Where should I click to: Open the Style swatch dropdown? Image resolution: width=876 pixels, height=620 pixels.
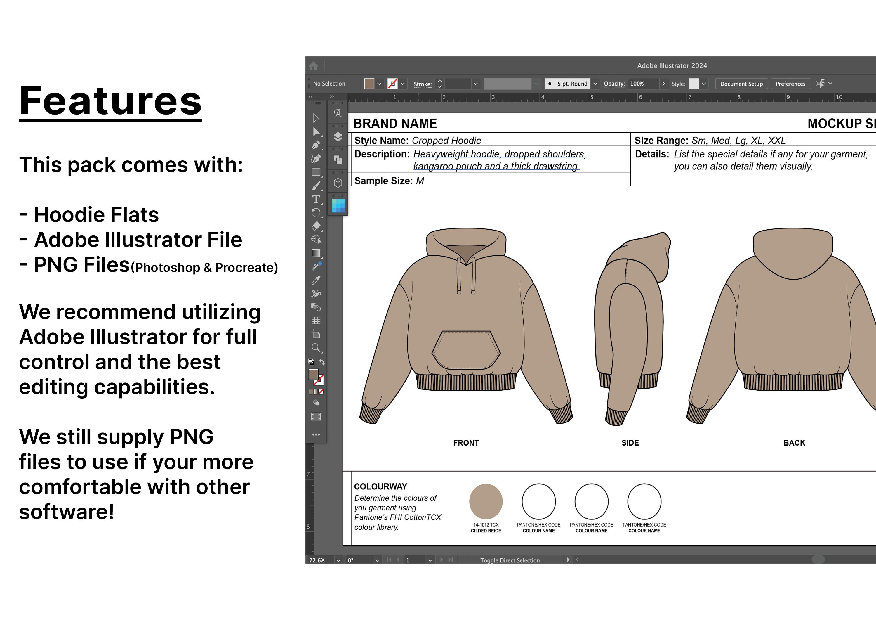tap(703, 84)
